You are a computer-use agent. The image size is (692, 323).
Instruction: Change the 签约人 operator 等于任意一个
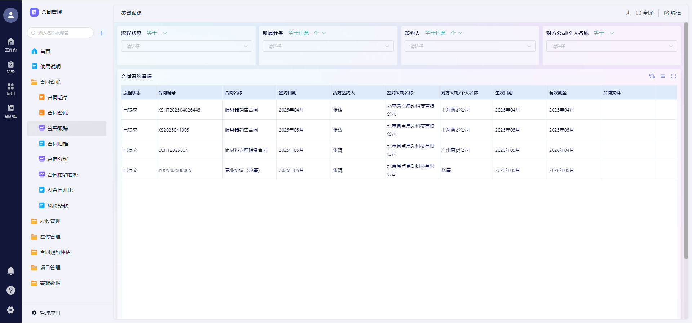(443, 33)
